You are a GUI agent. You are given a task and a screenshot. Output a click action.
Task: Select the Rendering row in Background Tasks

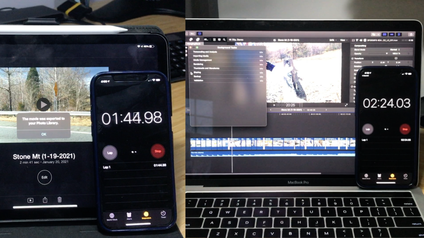228,64
